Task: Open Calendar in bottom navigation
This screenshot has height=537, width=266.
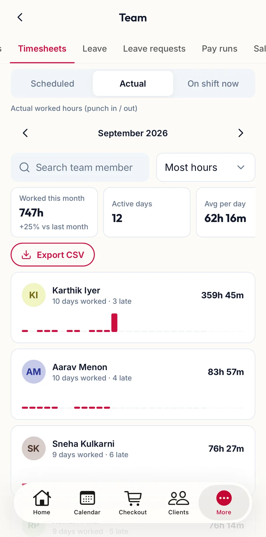Action: click(87, 503)
